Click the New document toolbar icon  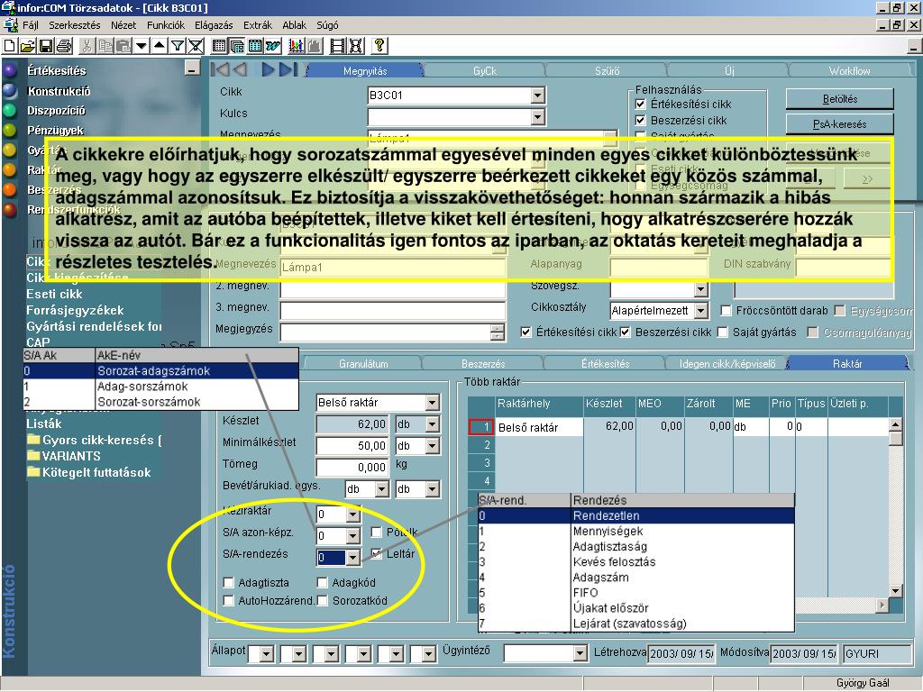tap(9, 45)
